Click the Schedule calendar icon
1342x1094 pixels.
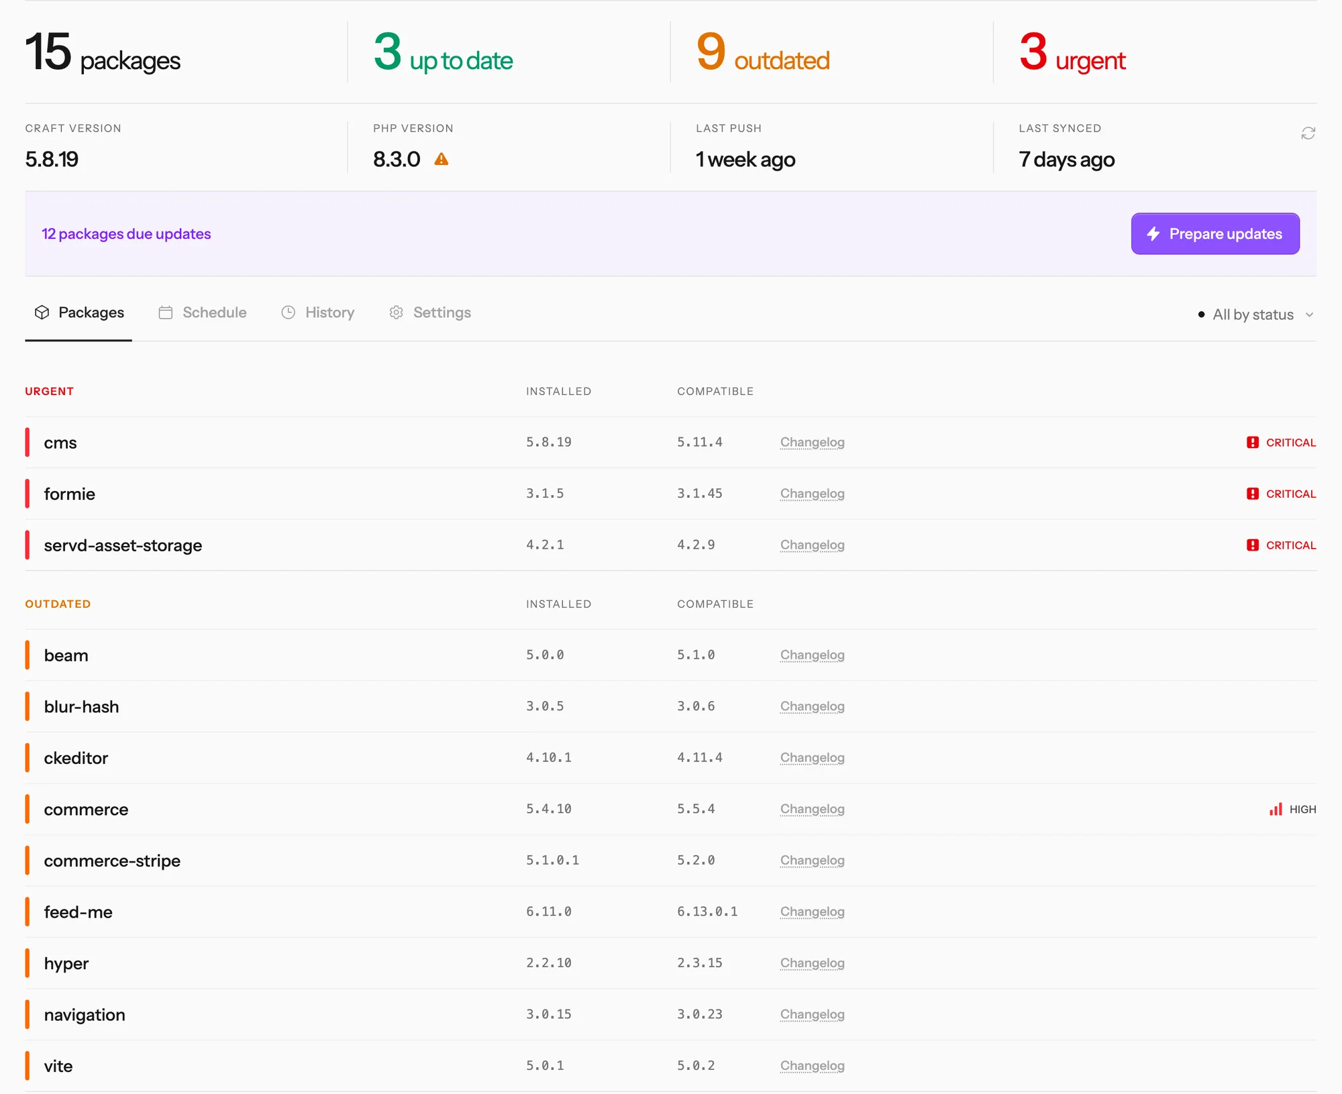point(166,313)
